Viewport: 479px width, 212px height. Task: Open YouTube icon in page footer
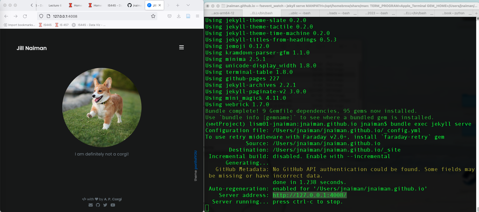point(113,205)
